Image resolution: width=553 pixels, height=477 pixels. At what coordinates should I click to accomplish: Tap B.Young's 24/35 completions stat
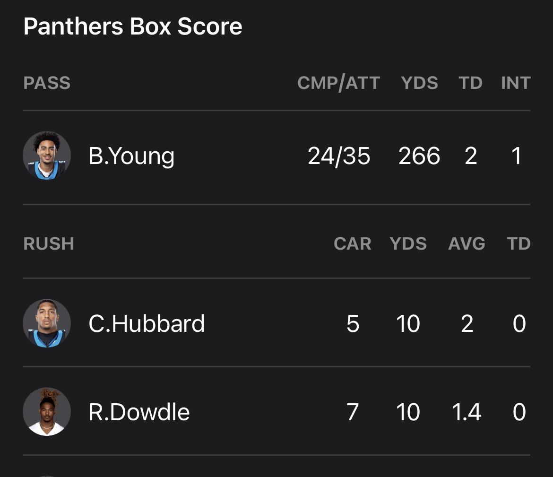[x=339, y=156]
